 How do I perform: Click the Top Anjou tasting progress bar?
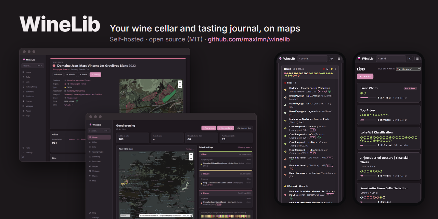click(x=368, y=120)
